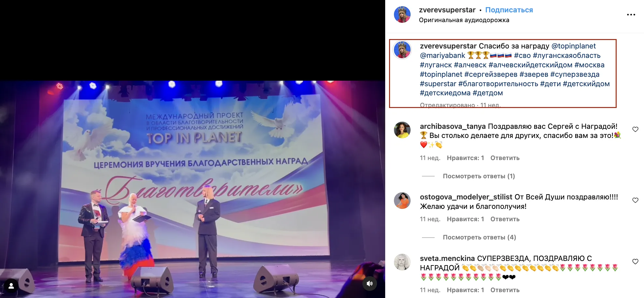Click zverevsuperstar avatar beside the caption
This screenshot has width=644, height=298.
pyautogui.click(x=402, y=50)
